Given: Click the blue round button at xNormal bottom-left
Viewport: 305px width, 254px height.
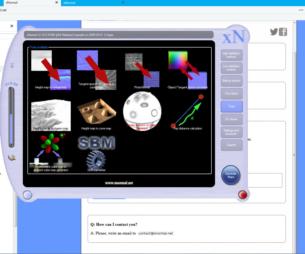Looking at the screenshot, I should (x=27, y=195).
